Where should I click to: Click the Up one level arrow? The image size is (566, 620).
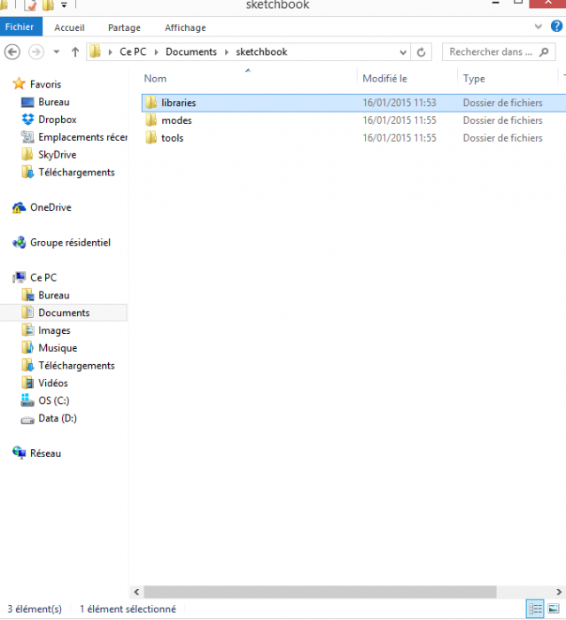pos(75,52)
